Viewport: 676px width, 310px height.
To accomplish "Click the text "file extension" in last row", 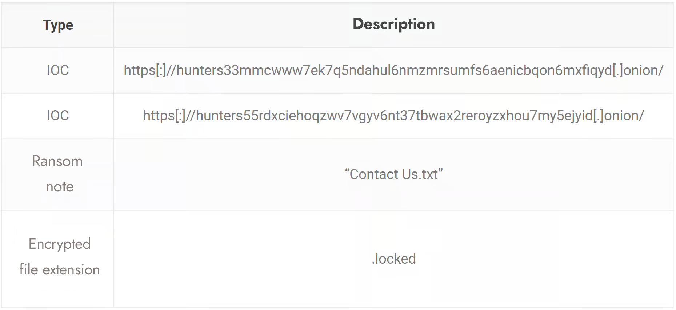I will coord(60,270).
